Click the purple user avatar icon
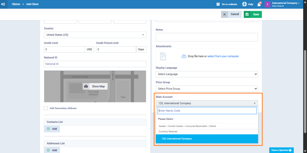307x153 pixels. (267, 4)
